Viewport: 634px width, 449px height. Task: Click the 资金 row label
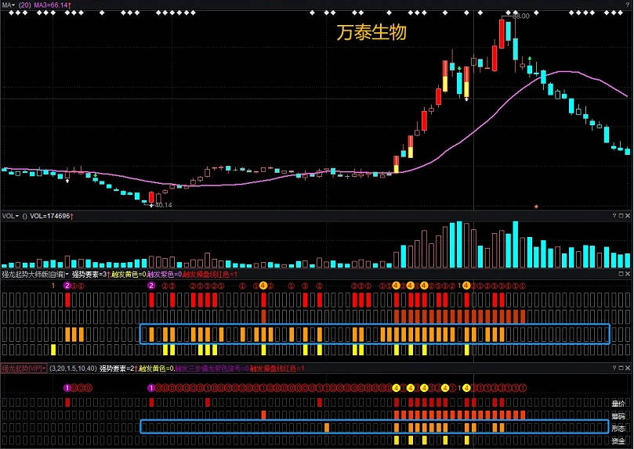(618, 441)
